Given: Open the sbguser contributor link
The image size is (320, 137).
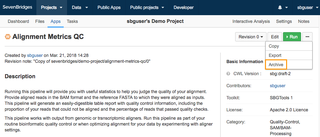Looking at the screenshot, I should click(x=277, y=86).
